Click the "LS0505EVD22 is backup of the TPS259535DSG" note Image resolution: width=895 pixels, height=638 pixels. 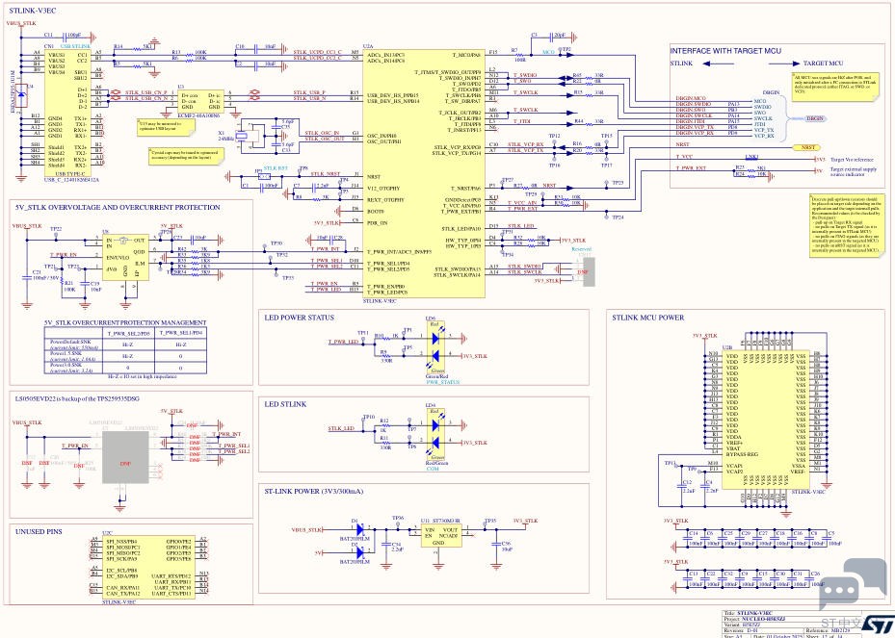click(x=77, y=398)
